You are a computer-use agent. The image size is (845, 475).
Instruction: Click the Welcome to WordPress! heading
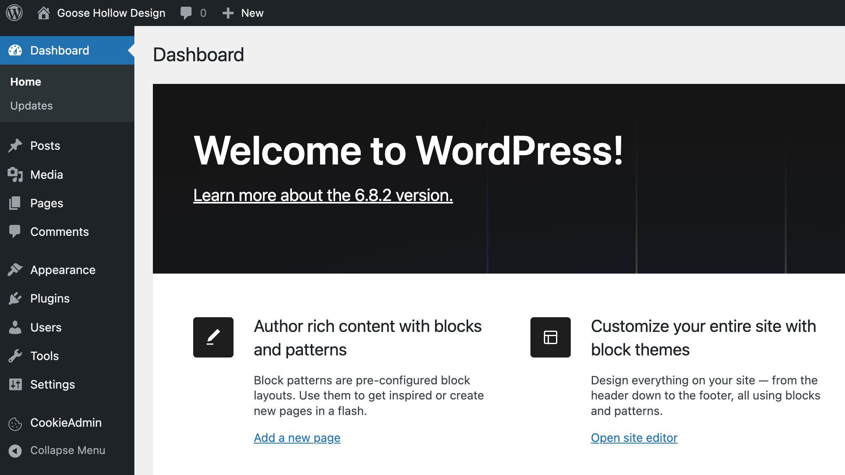point(408,151)
